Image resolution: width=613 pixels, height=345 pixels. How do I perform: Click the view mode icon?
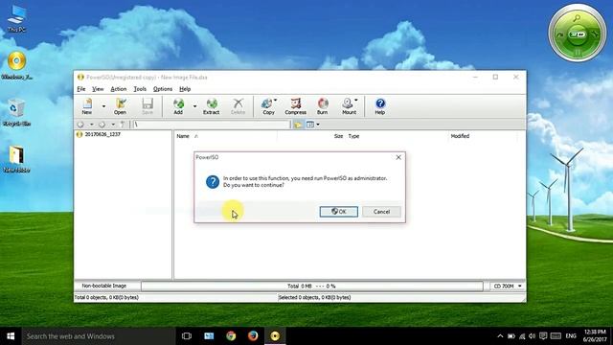[310, 125]
